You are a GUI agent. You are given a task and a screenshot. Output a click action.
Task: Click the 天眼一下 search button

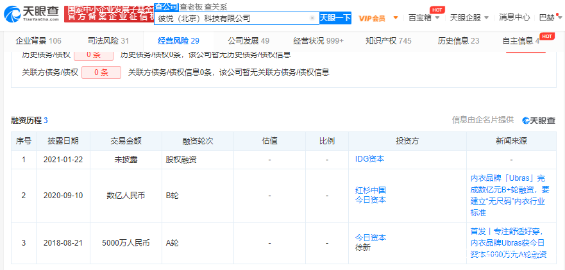[335, 18]
